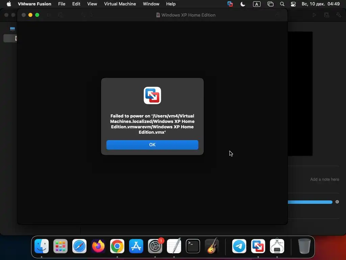The image size is (346, 260).
Task: Select the highlighted VM row in the Library sidebar
Action: click(x=10, y=38)
